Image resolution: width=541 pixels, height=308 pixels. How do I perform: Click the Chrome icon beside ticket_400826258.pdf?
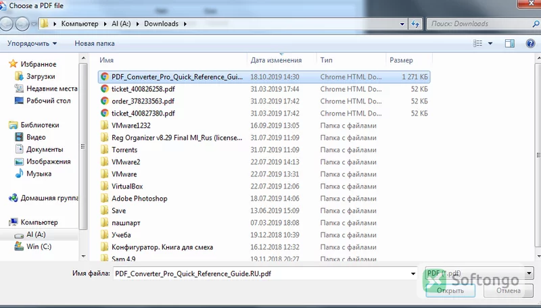[x=104, y=89]
